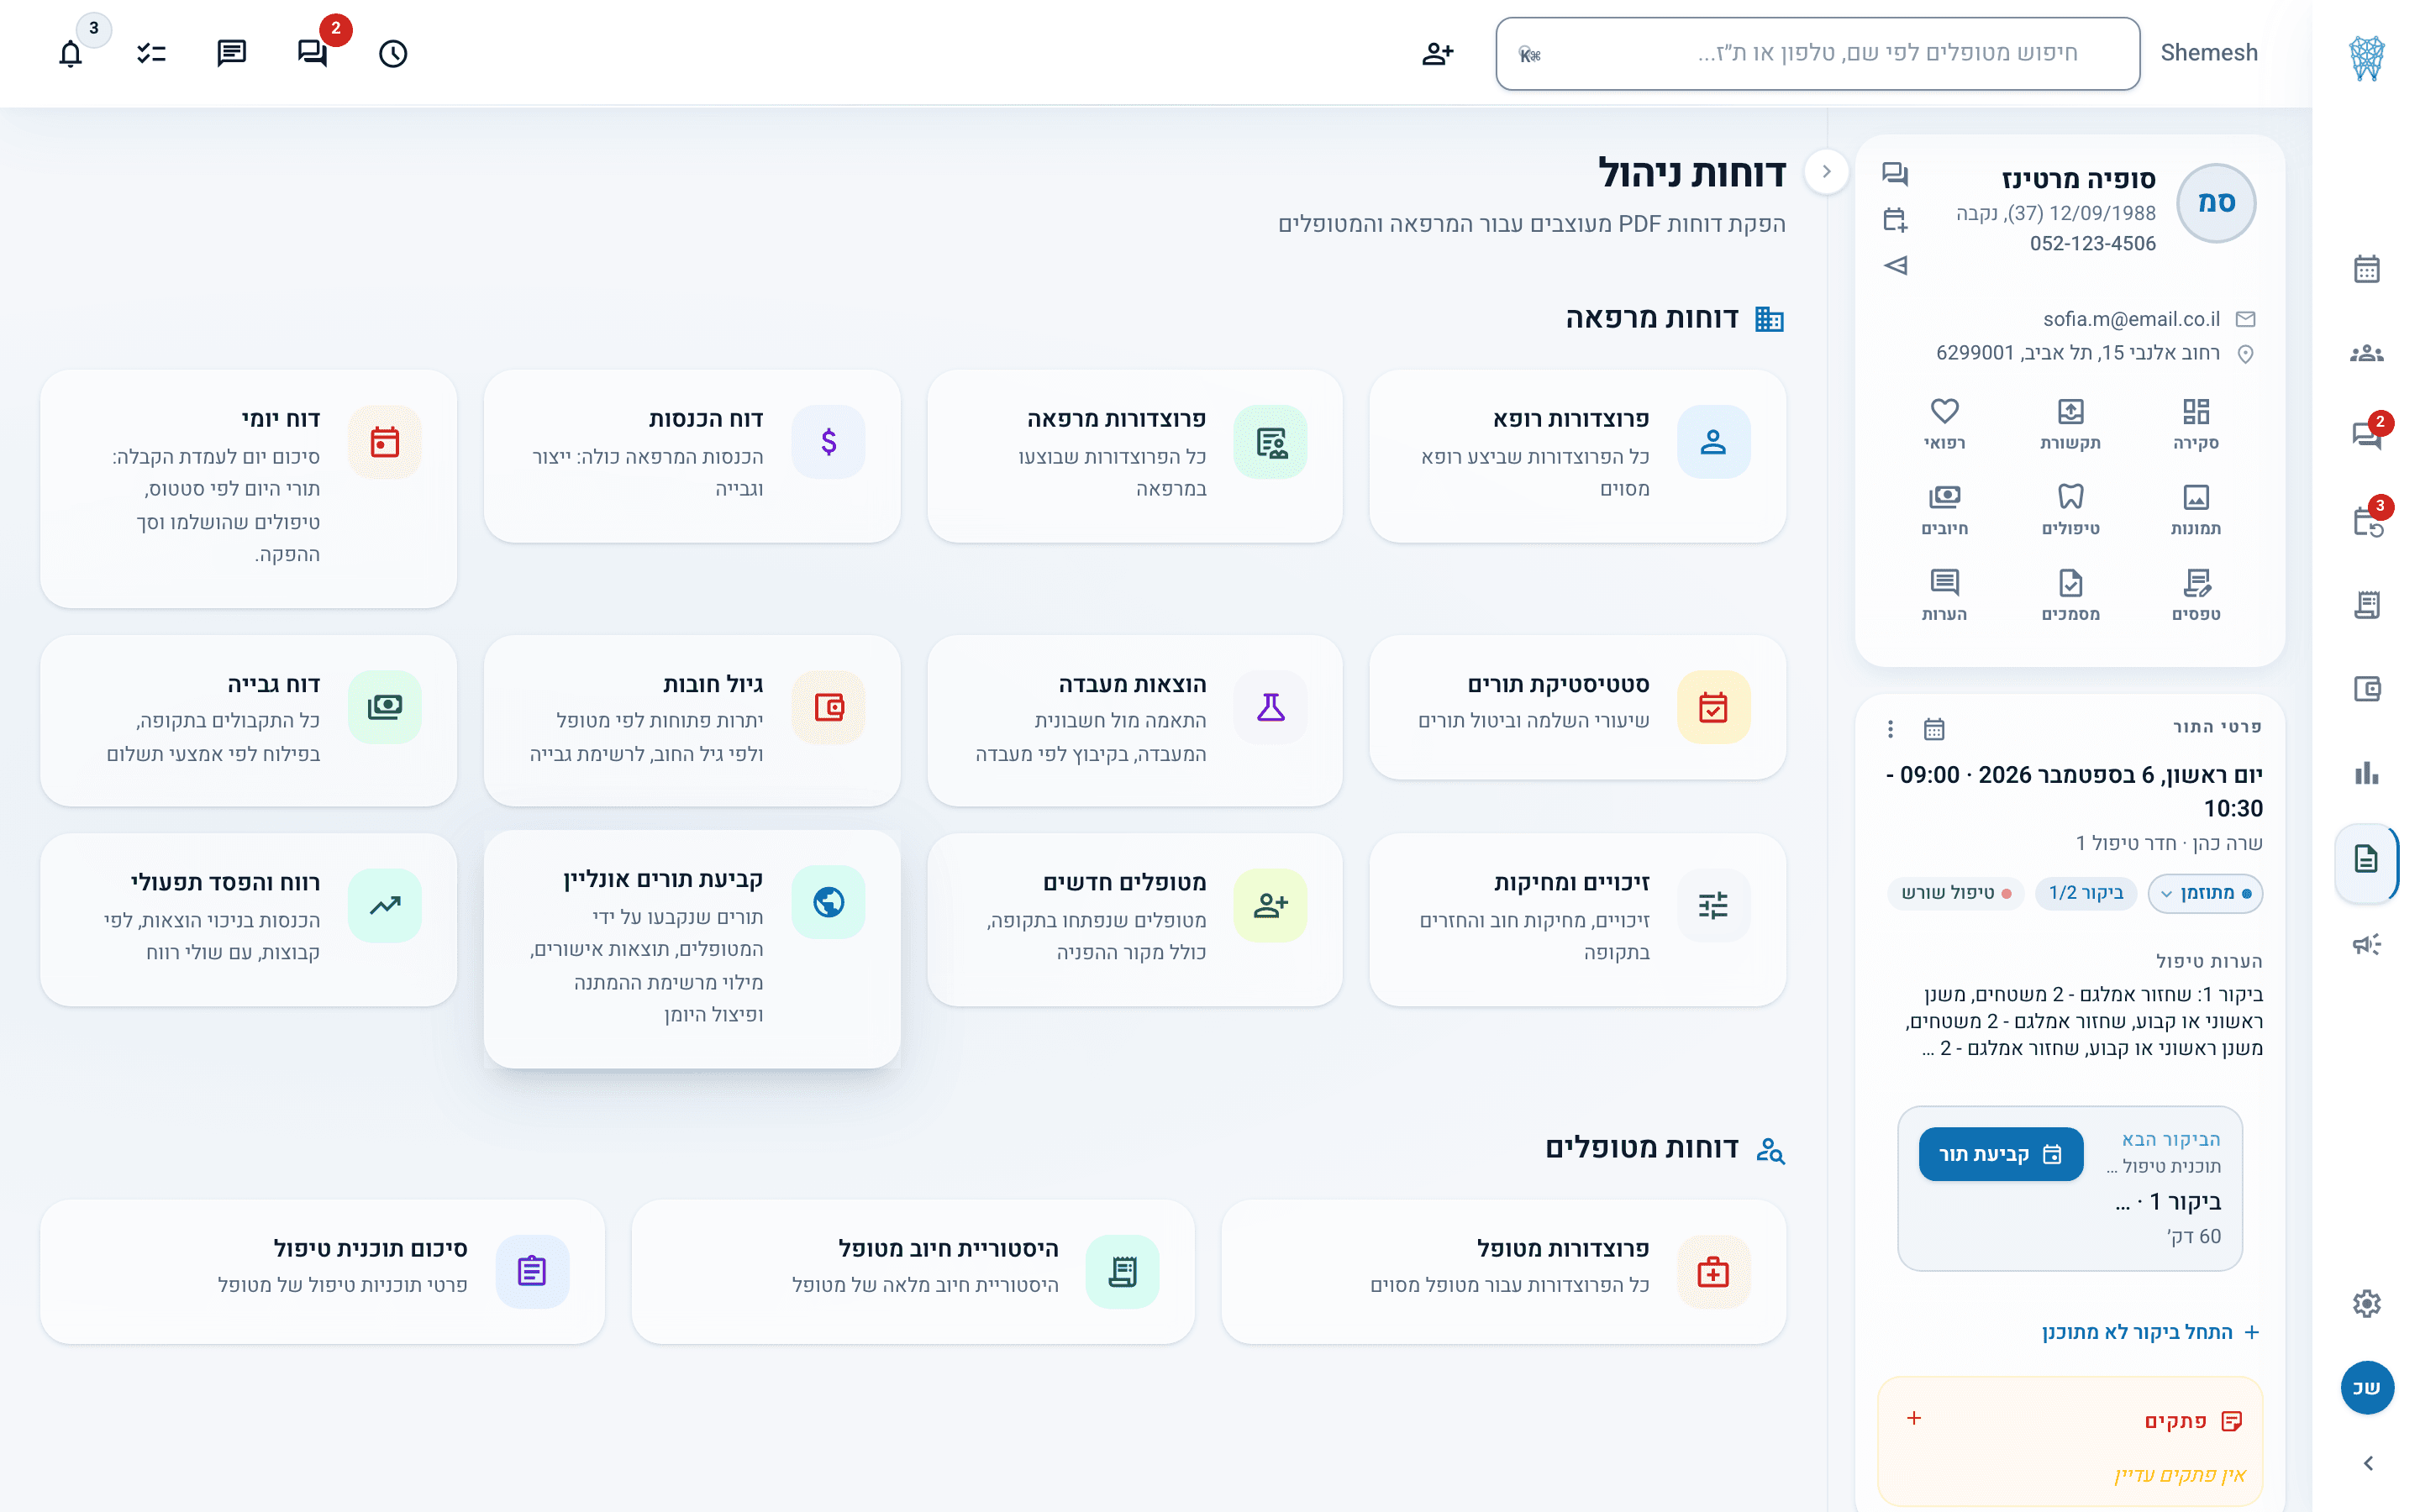Click the Shemesh clinic name
Image resolution: width=2420 pixels, height=1512 pixels.
coord(2209,53)
